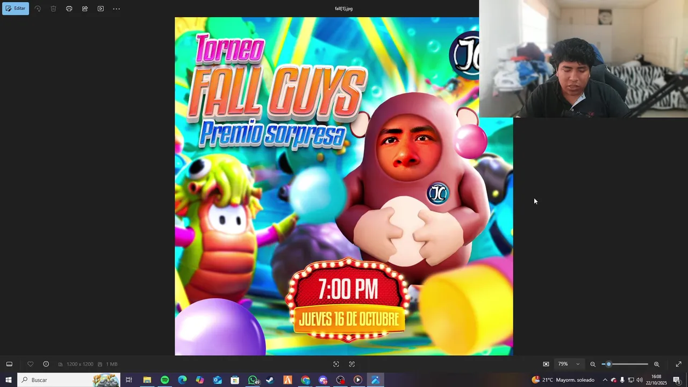
Task: Click the Editar button in Photos
Action: (16, 9)
